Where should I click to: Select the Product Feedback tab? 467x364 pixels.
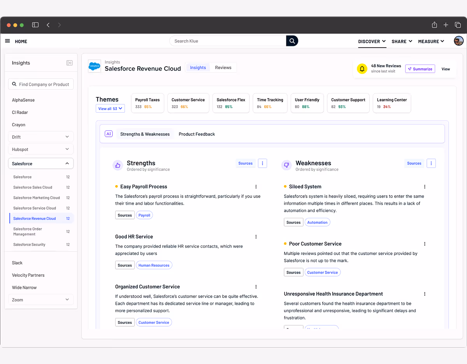pos(197,134)
